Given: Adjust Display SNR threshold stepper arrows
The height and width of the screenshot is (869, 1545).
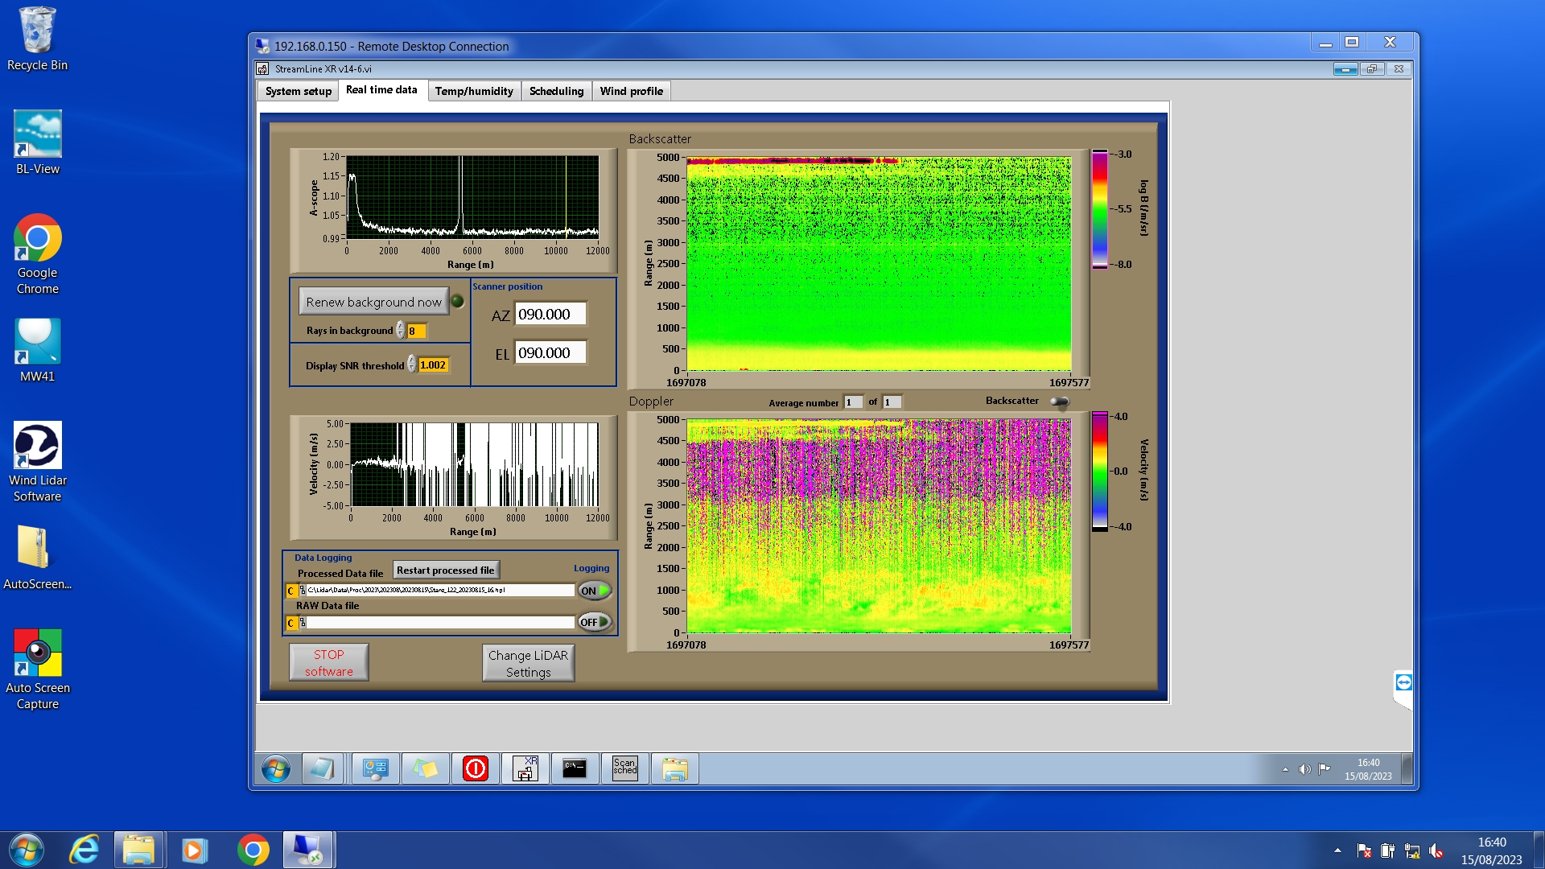Looking at the screenshot, I should coord(411,364).
